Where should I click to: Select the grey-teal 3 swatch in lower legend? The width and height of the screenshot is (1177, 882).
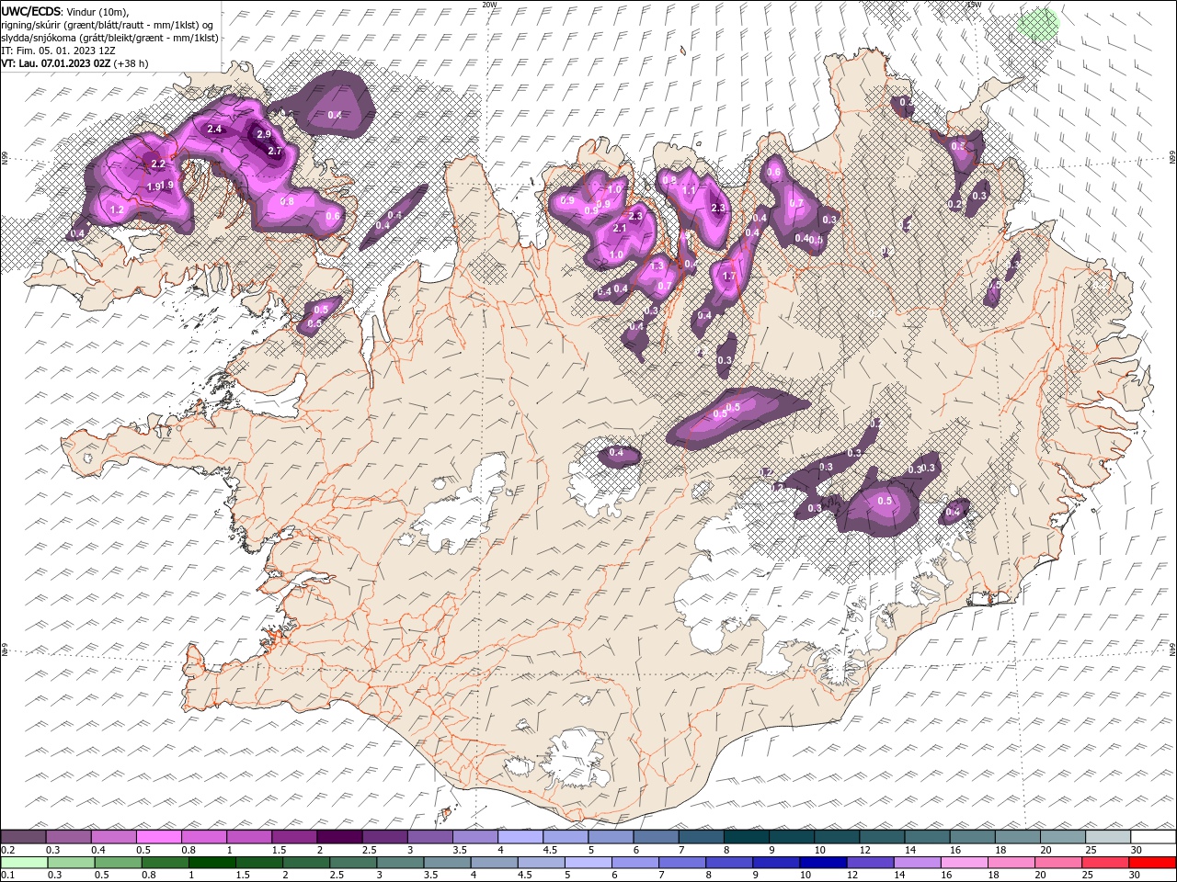[401, 863]
